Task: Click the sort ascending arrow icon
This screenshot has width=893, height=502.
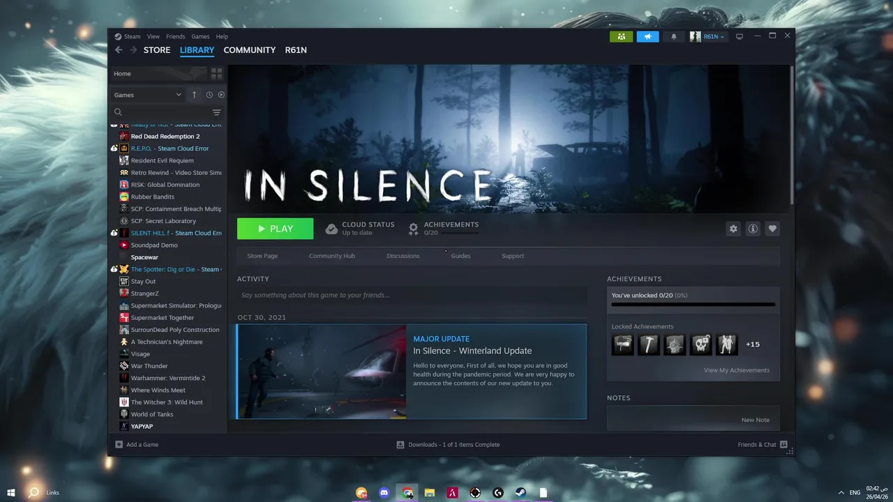Action: [x=195, y=95]
